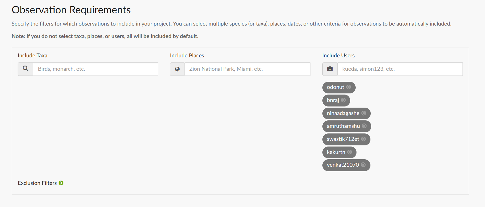Screen dimensions: 485x207
Task: Click the swastik712et user tag
Action: pyautogui.click(x=343, y=139)
